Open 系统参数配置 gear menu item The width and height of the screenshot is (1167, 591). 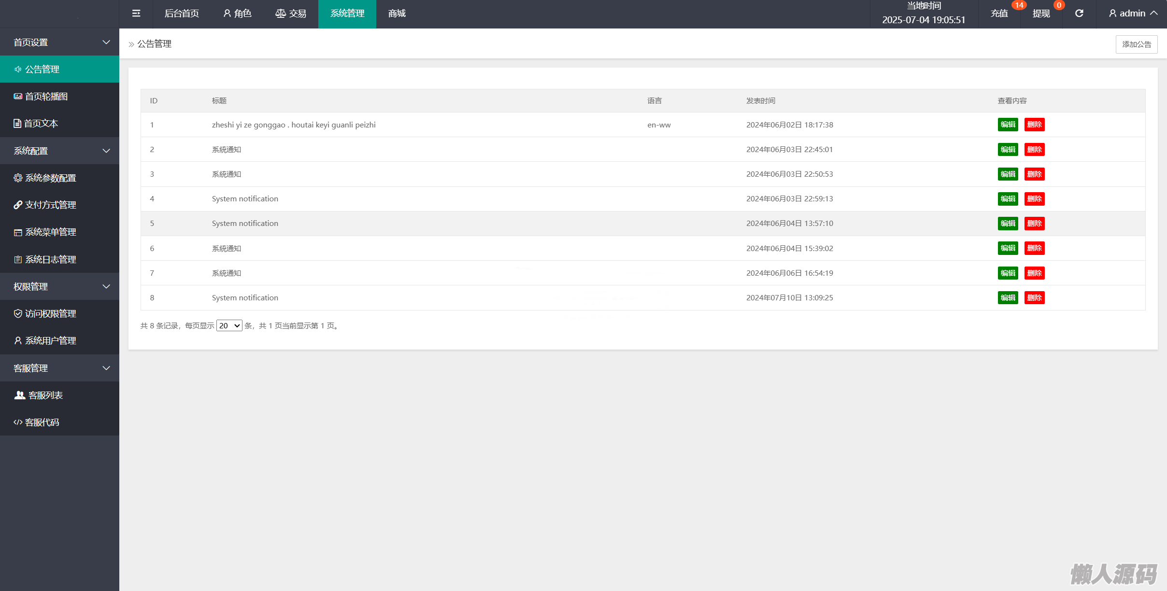pos(50,178)
